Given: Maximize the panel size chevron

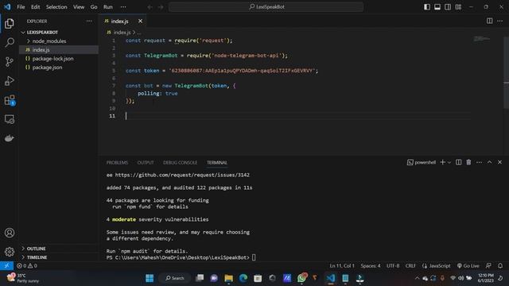Looking at the screenshot, I should 490,162.
